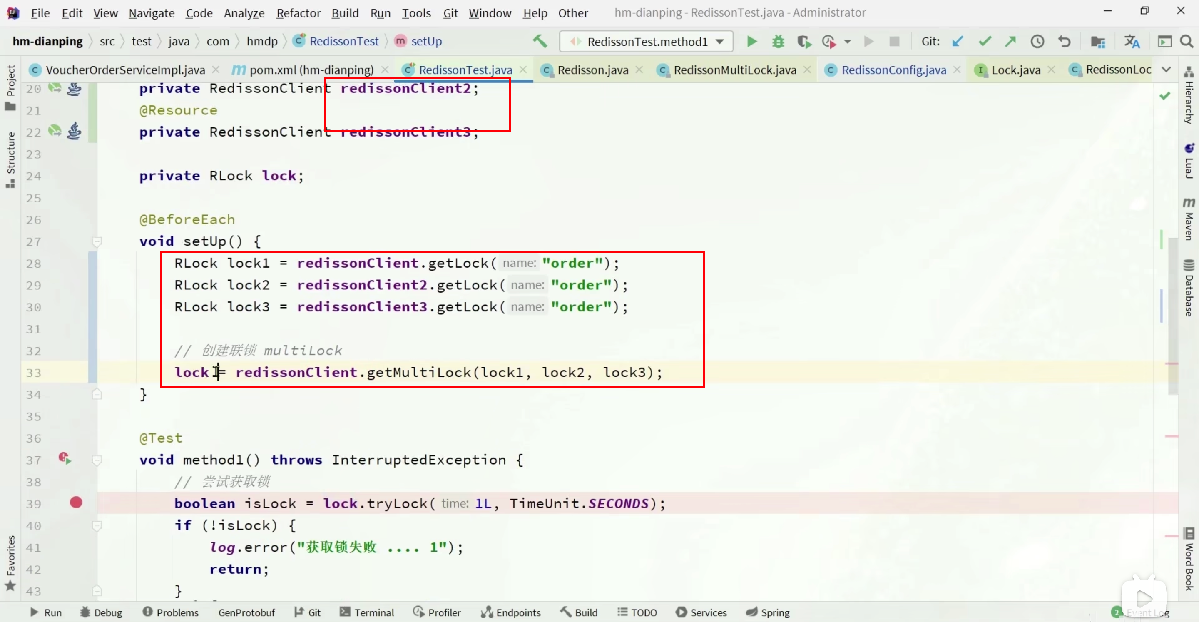
Task: Open the Favorites tool window
Action: point(10,562)
